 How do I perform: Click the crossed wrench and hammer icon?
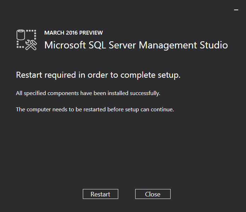[x=31, y=45]
